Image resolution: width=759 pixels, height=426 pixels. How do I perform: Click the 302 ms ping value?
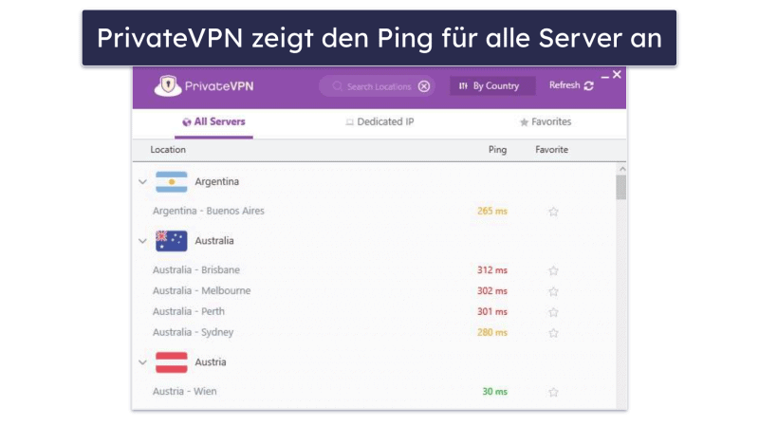[491, 291]
